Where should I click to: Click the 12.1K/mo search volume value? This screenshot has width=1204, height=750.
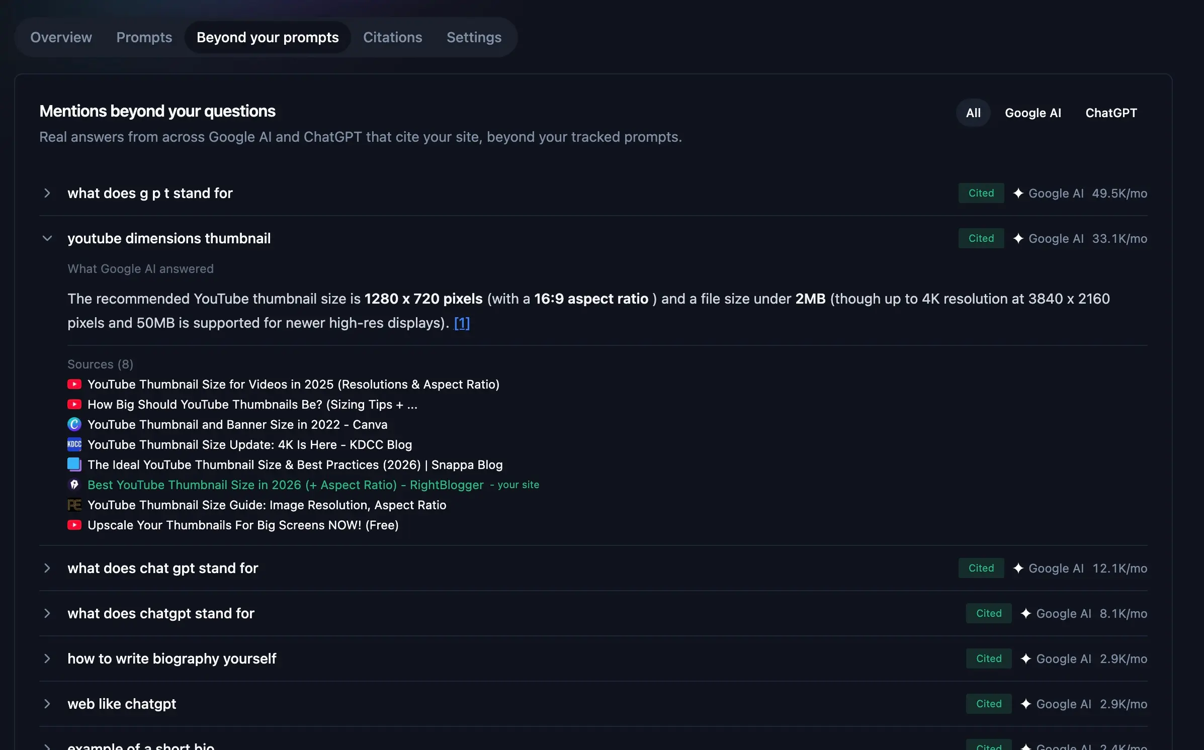coord(1120,568)
